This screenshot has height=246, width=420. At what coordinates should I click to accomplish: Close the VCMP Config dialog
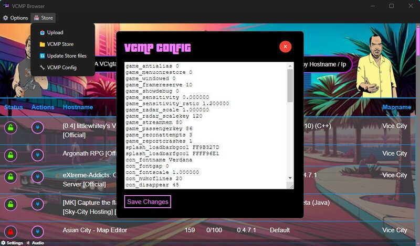(x=285, y=47)
